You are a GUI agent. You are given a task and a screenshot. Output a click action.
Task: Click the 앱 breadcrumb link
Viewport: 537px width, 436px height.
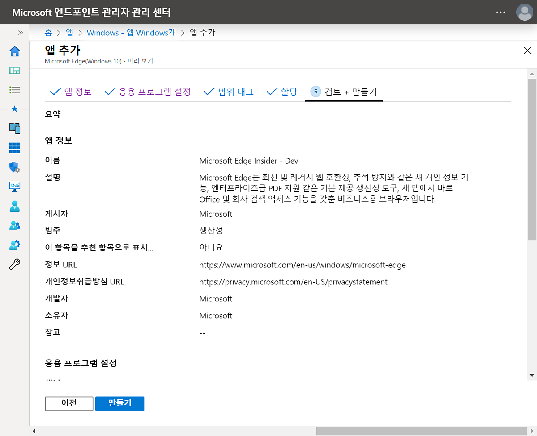pyautogui.click(x=69, y=33)
